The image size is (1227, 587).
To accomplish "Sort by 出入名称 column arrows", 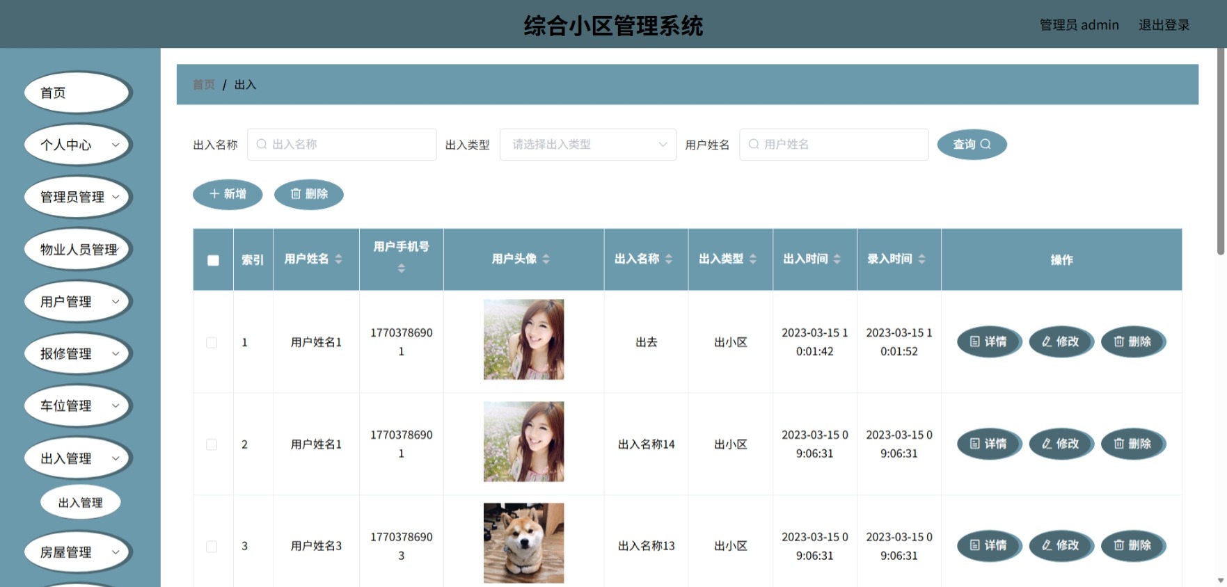I will (669, 259).
